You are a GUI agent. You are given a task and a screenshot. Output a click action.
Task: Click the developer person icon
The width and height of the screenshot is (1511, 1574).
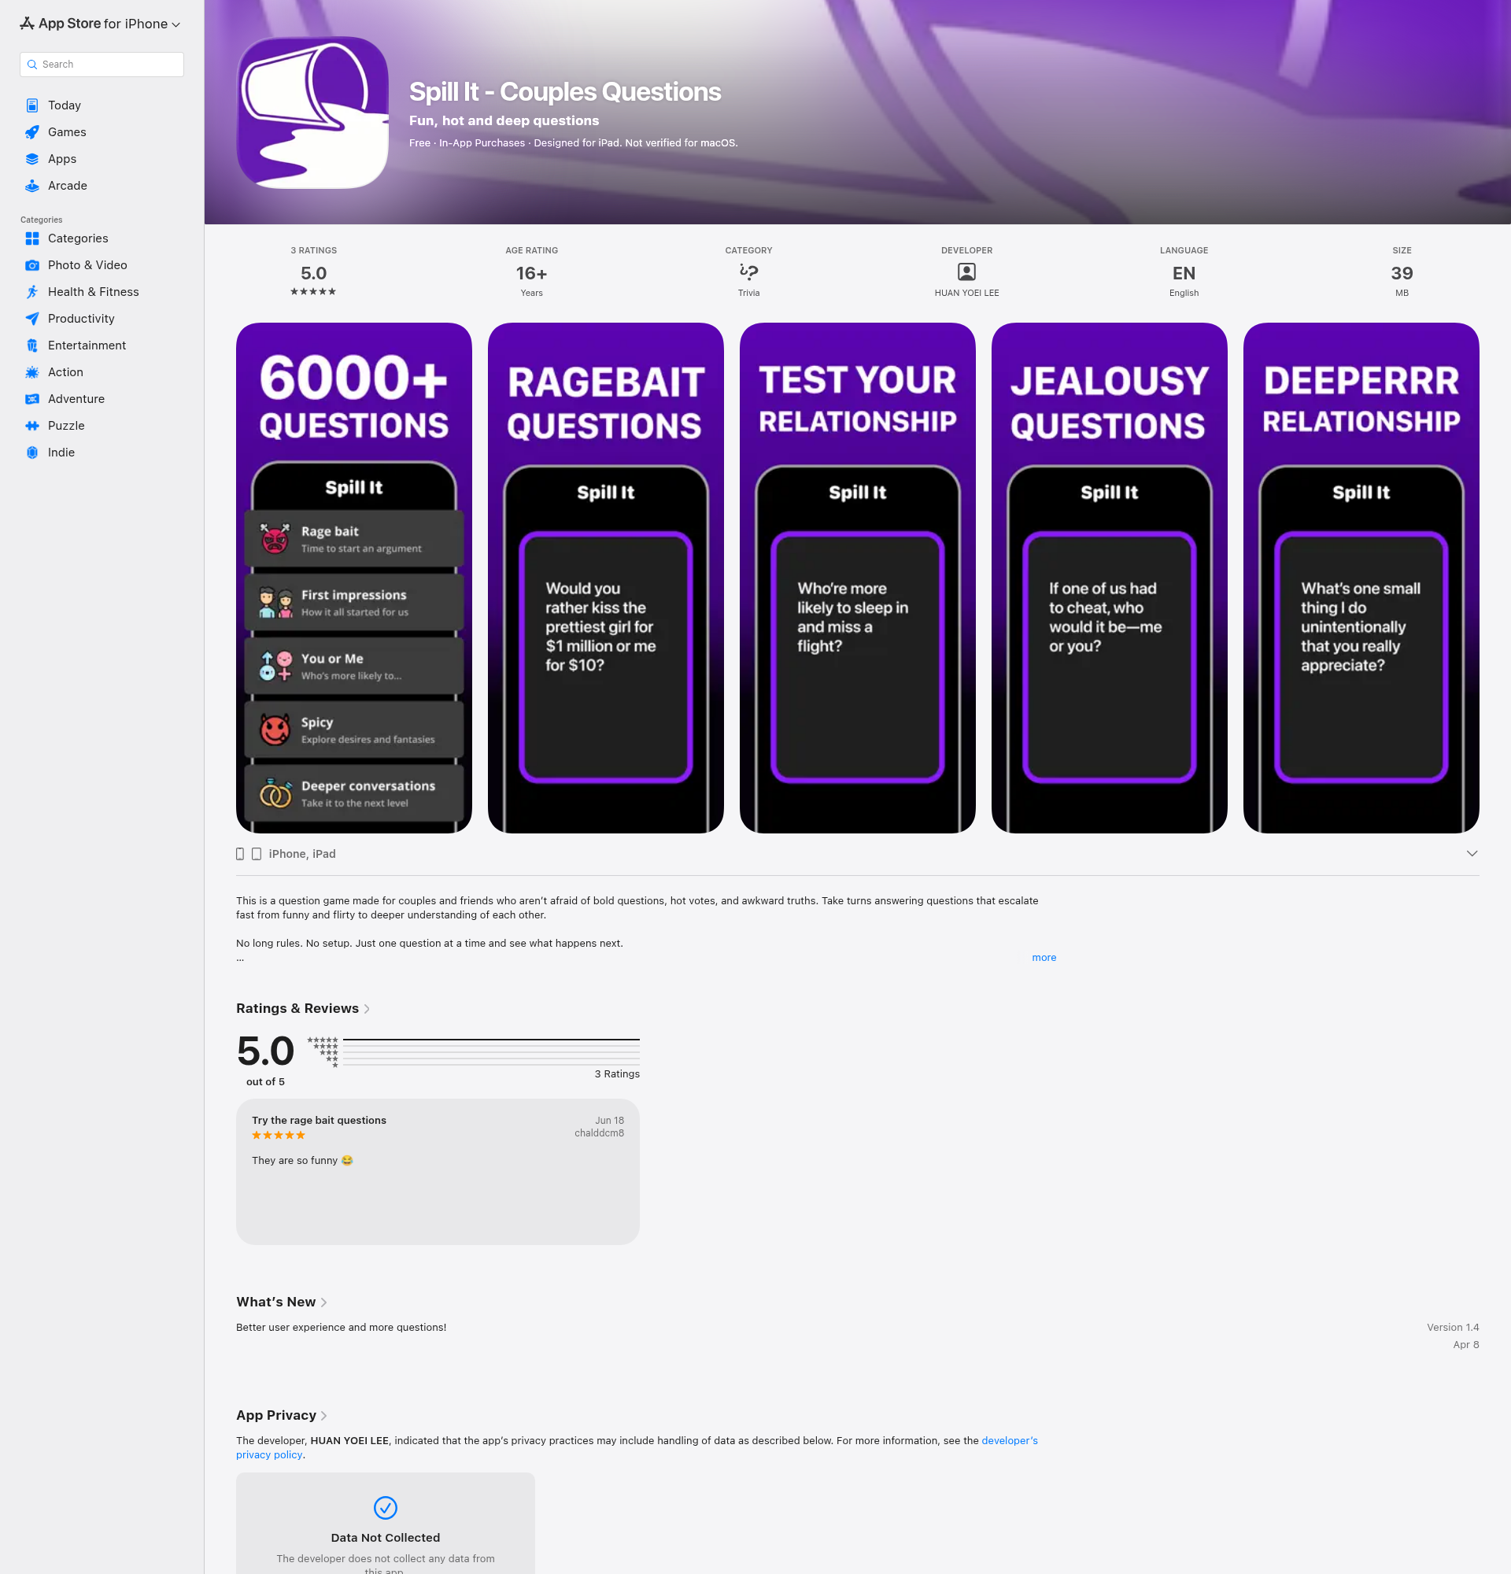point(966,272)
